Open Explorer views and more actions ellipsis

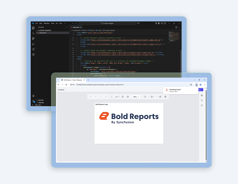[x=67, y=27]
